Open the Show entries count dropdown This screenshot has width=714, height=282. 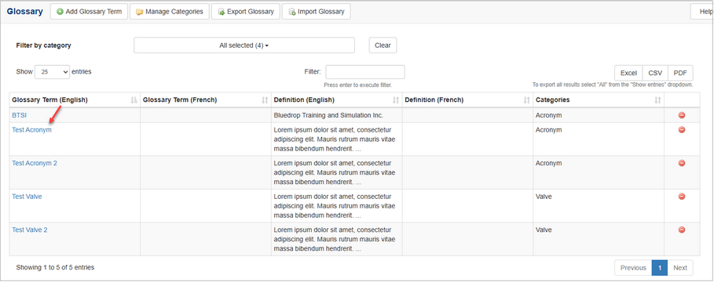52,72
